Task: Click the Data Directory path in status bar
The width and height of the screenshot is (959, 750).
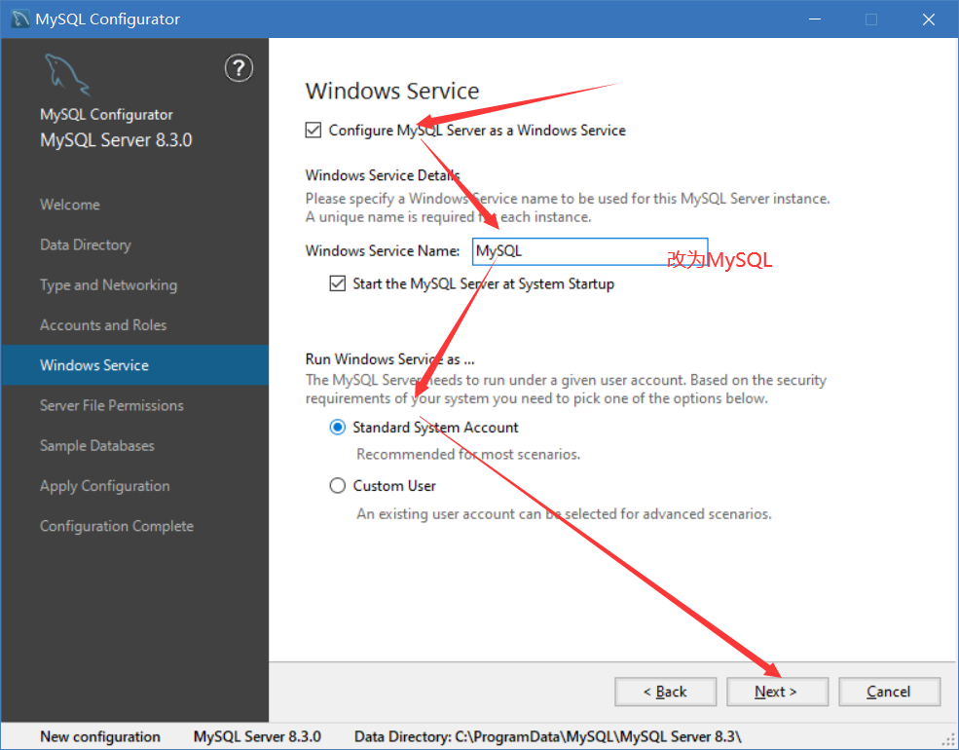Action: (x=548, y=736)
